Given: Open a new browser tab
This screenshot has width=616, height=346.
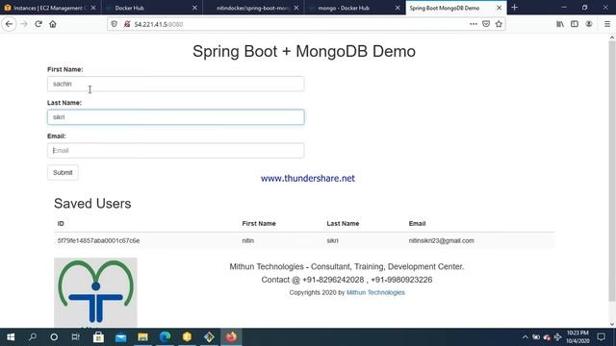Looking at the screenshot, I should pos(515,8).
